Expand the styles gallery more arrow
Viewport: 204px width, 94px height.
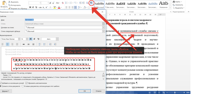170,8
